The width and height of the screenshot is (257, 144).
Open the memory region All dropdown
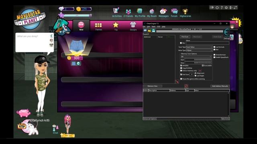click(x=196, y=57)
